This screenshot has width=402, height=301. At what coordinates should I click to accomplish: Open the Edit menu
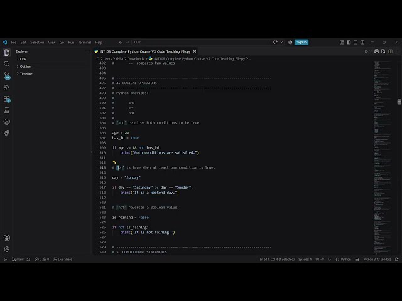coord(23,42)
